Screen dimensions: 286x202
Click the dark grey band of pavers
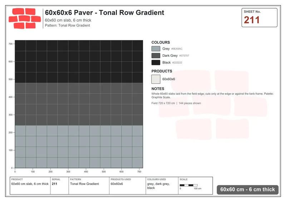coord(79,104)
